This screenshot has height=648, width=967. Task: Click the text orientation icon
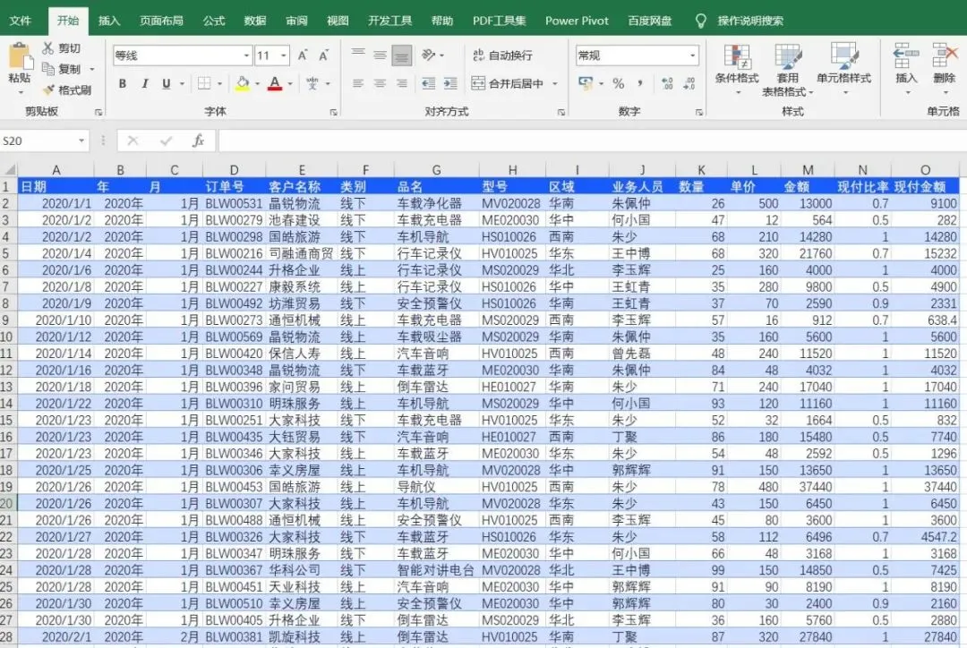[429, 55]
